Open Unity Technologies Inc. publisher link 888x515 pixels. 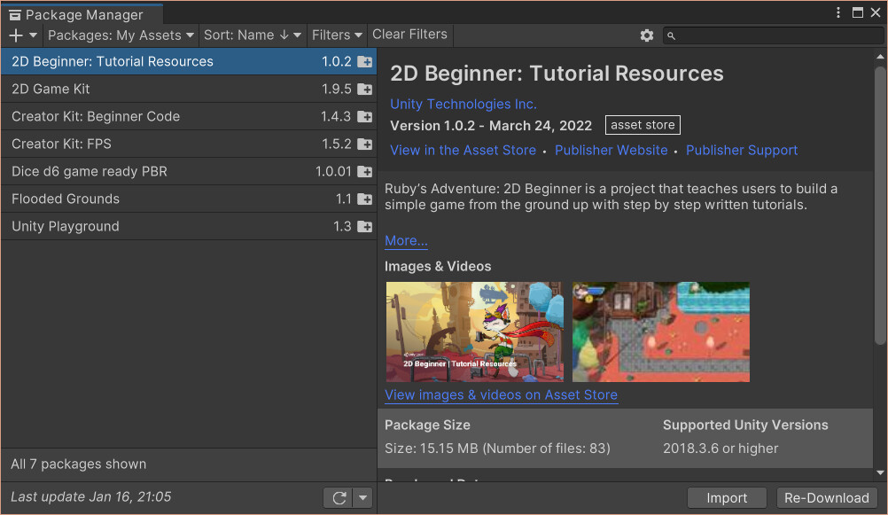click(463, 105)
